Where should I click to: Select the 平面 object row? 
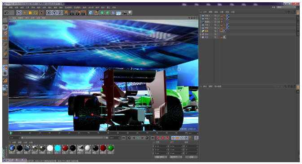click(x=207, y=28)
